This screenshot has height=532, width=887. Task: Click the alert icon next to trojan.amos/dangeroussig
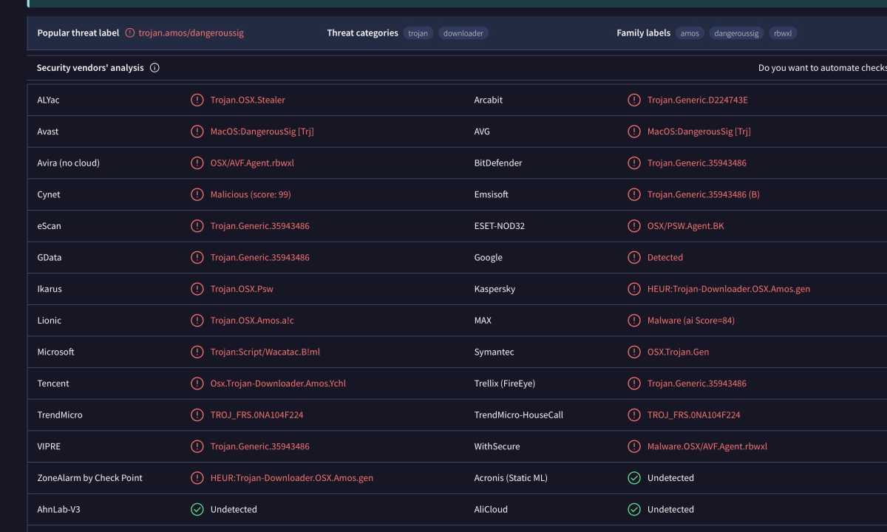click(130, 33)
